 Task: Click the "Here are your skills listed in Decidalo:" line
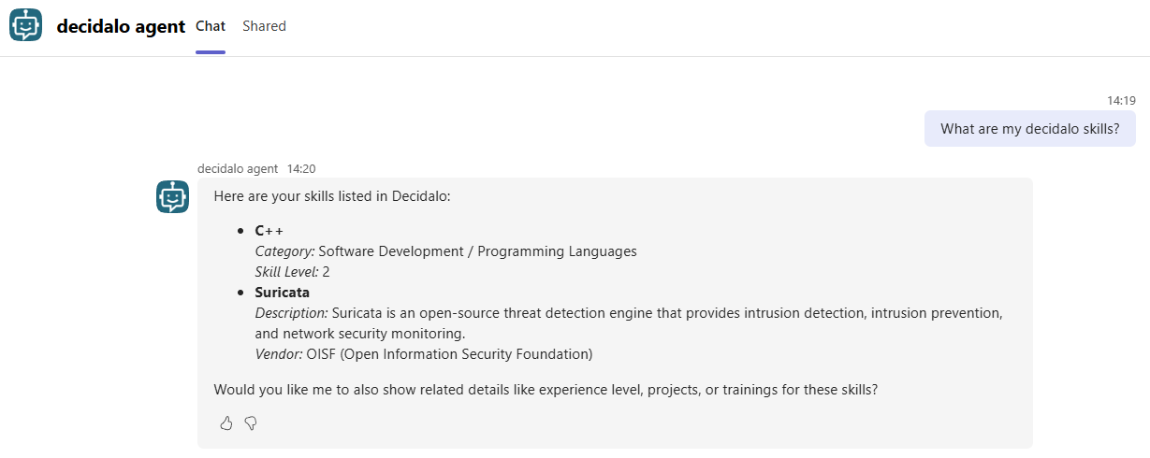[x=332, y=196]
